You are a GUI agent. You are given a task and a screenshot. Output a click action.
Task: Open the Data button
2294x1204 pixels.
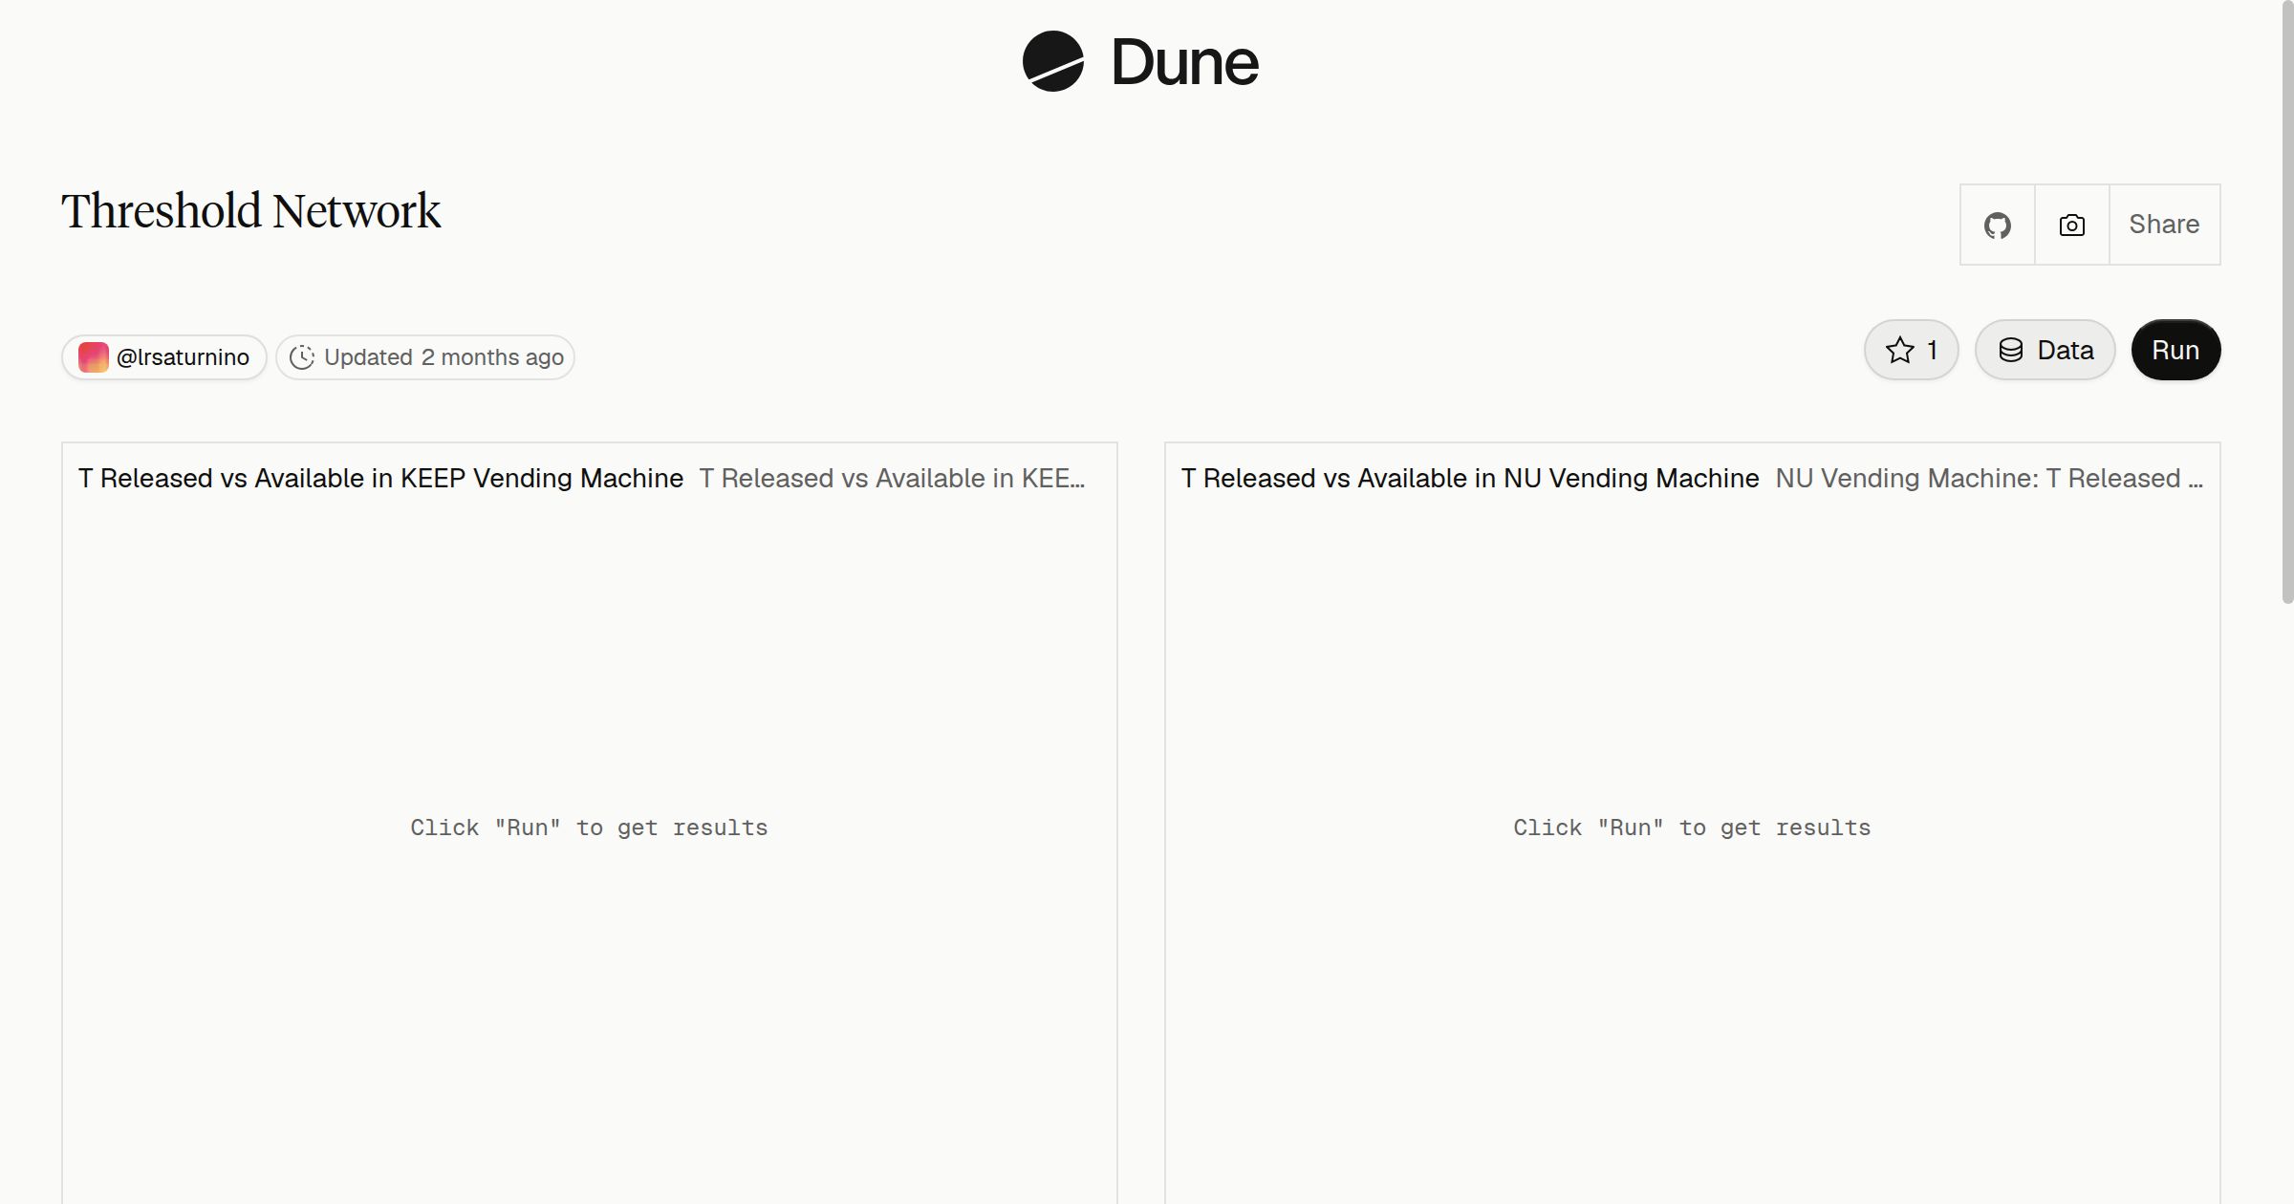pyautogui.click(x=2045, y=350)
